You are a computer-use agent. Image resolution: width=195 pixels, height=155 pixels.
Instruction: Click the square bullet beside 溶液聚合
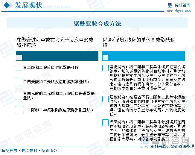tap(105, 68)
